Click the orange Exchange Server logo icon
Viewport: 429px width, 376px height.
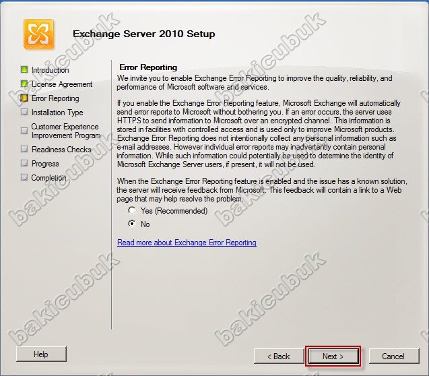[38, 34]
